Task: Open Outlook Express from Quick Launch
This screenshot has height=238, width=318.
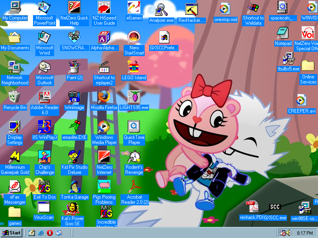Action: click(58, 233)
